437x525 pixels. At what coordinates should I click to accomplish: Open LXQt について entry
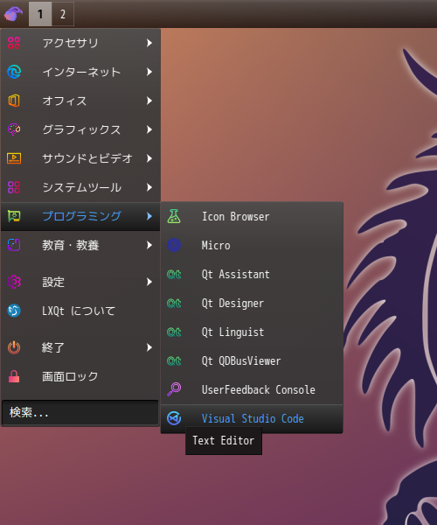[80, 311]
